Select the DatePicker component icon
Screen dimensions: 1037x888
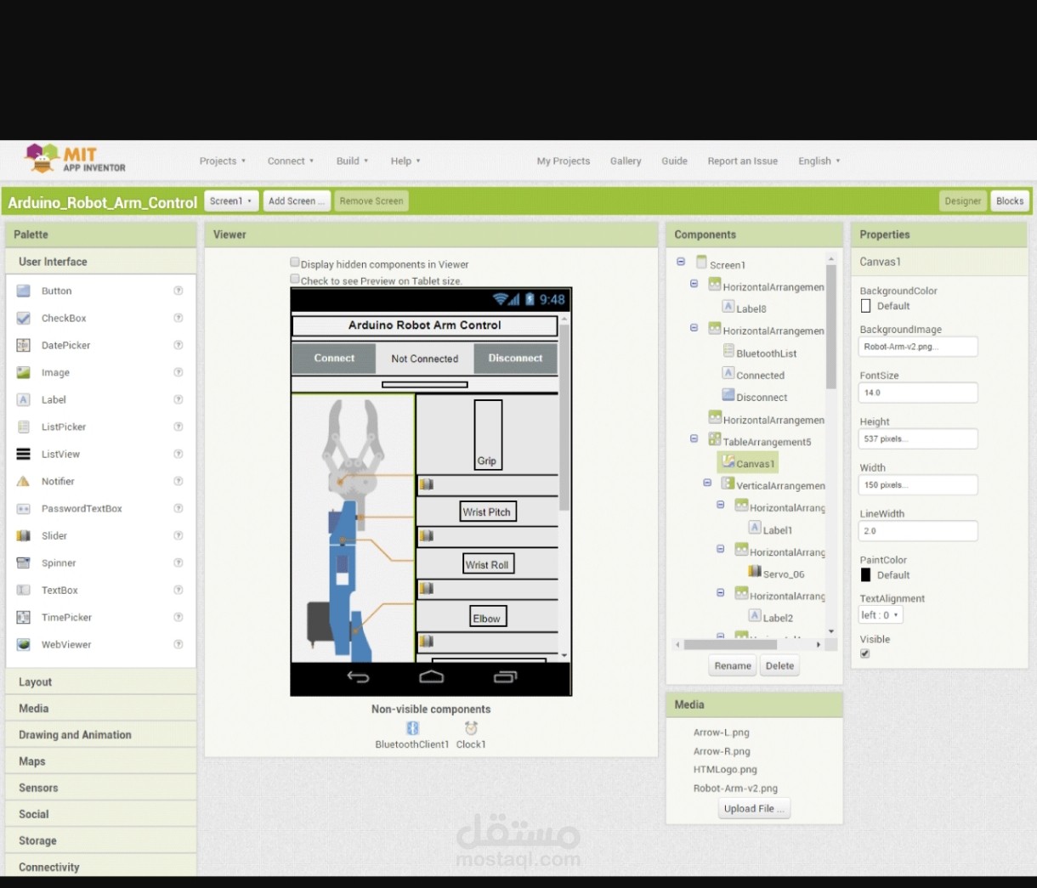click(24, 345)
